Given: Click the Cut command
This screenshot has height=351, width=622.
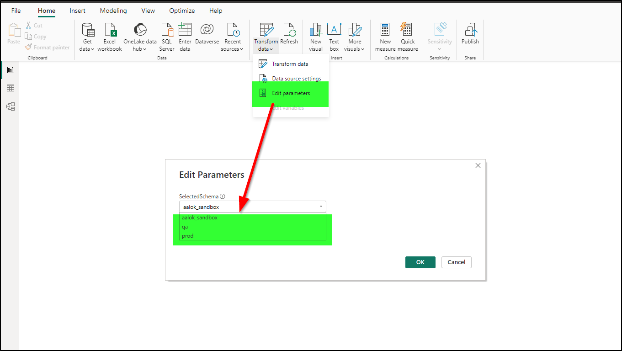Looking at the screenshot, I should tap(34, 26).
